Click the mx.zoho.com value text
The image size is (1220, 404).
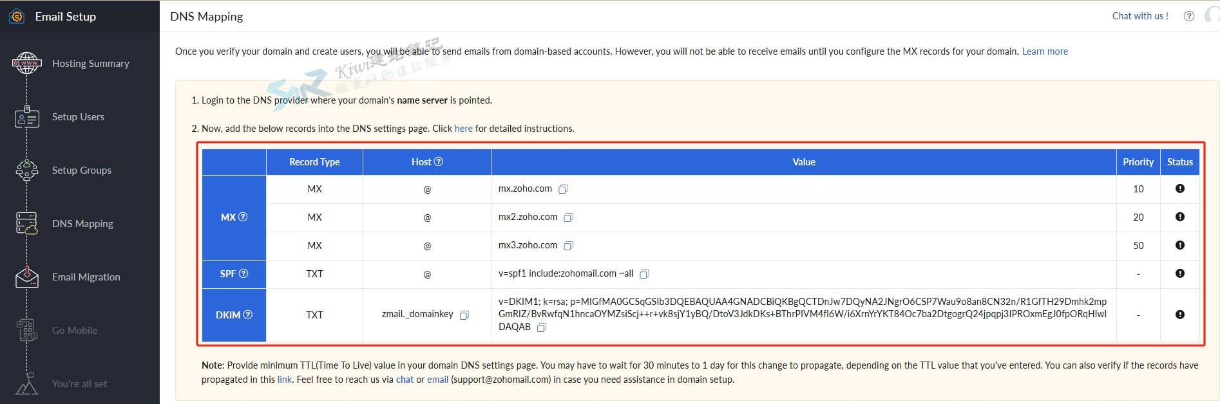pos(525,188)
